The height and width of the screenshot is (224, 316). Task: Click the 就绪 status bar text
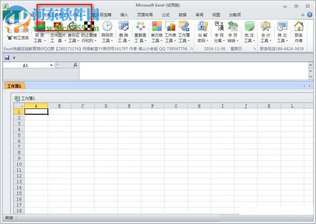point(9,218)
